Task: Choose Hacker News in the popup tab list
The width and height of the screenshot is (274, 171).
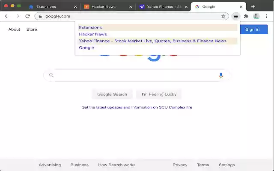Action: click(x=158, y=34)
